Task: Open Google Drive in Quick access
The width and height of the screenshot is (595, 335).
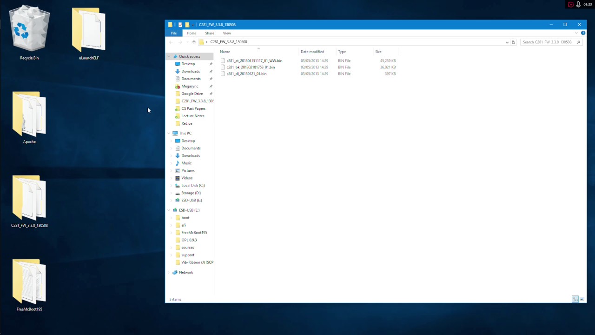Action: pyautogui.click(x=192, y=94)
